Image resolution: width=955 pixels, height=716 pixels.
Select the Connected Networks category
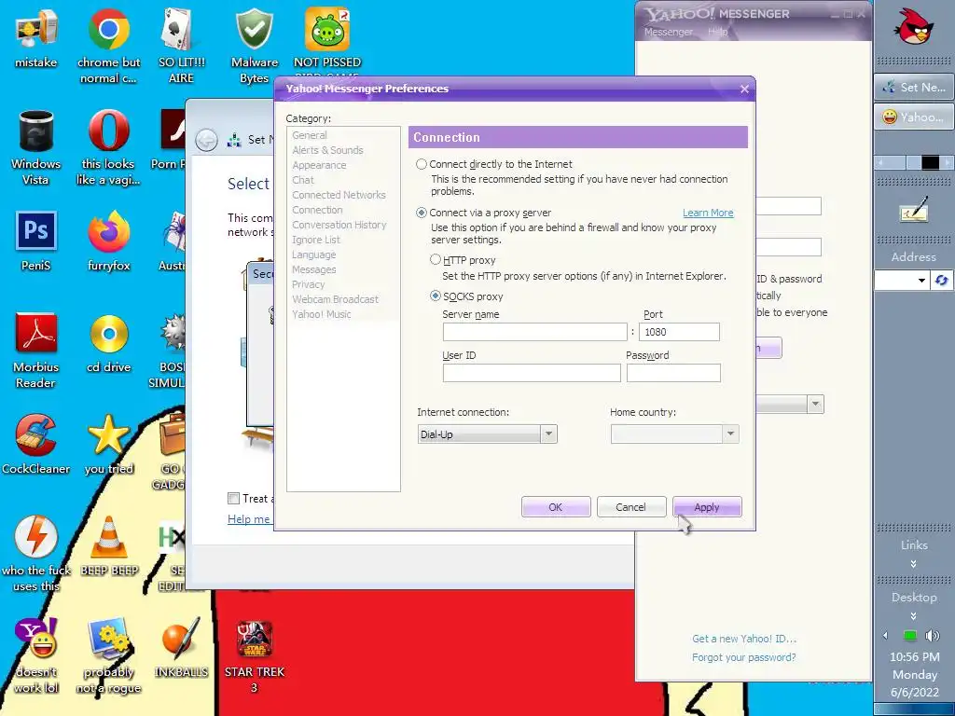339,195
